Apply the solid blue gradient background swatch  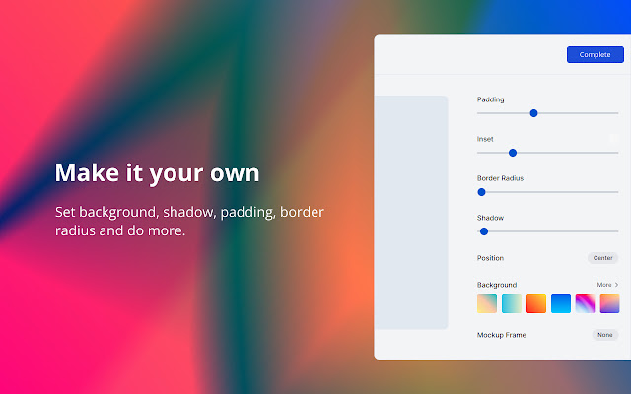pos(561,303)
